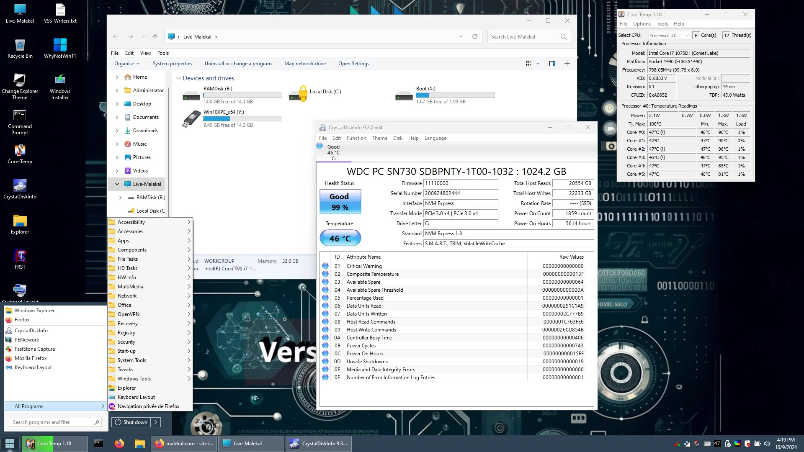Open Command Prompt from the taskbar

pos(98,444)
